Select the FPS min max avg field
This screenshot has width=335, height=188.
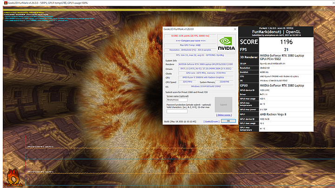click(200, 55)
